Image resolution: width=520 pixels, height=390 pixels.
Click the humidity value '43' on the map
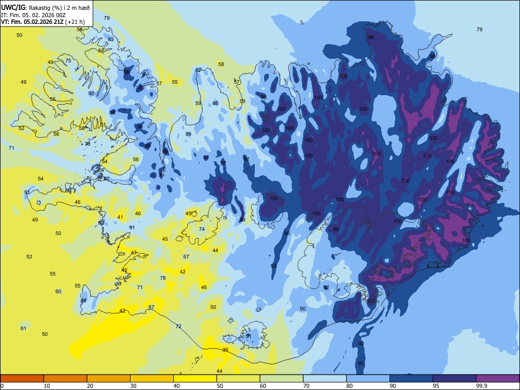[134, 252]
